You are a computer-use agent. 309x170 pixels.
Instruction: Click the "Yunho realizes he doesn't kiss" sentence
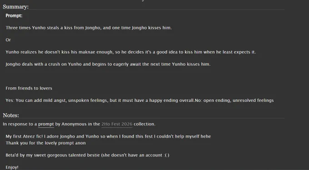tap(131, 52)
